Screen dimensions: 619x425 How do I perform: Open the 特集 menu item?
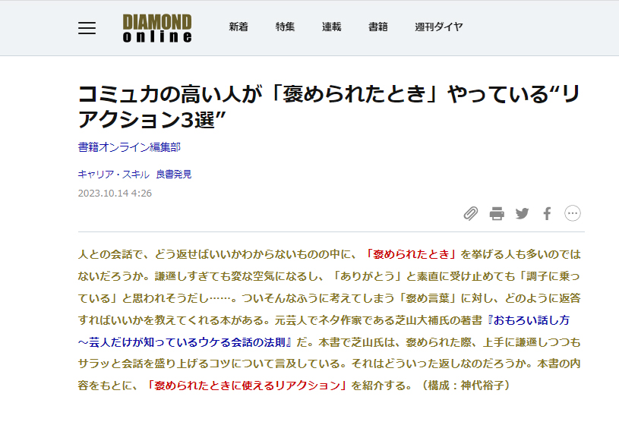[285, 27]
